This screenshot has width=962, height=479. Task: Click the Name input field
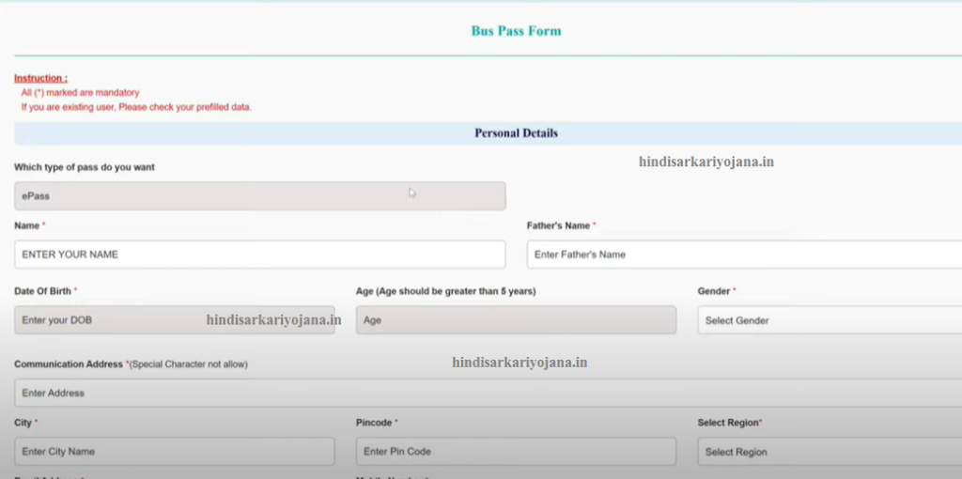click(x=260, y=255)
